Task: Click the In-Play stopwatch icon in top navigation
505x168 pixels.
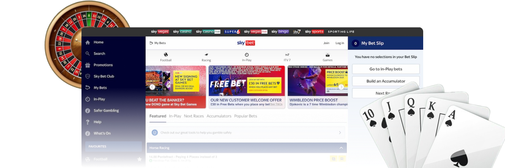Action: tap(247, 55)
